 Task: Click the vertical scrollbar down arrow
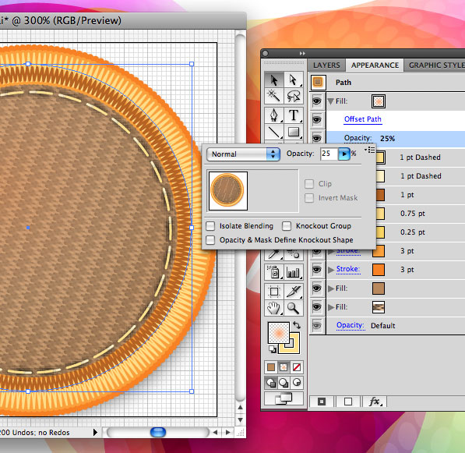(240, 420)
